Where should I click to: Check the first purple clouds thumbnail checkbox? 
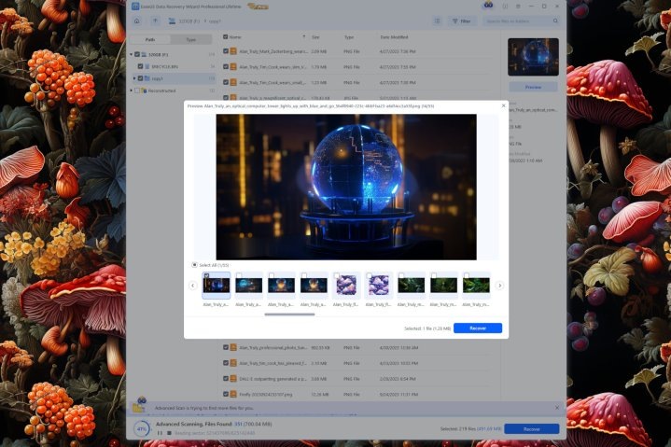tap(336, 275)
